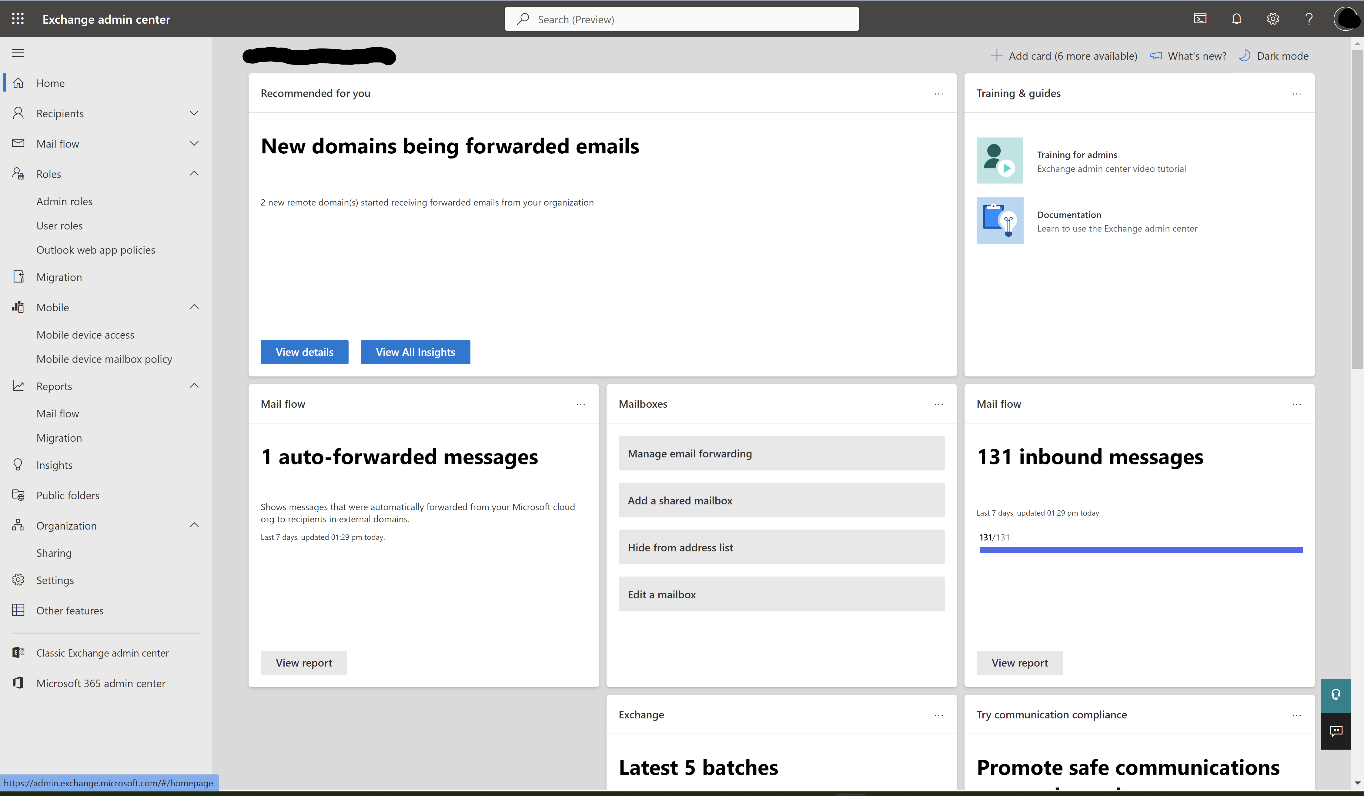The height and width of the screenshot is (796, 1364).
Task: Select Admin roles in sidebar
Action: coord(64,201)
